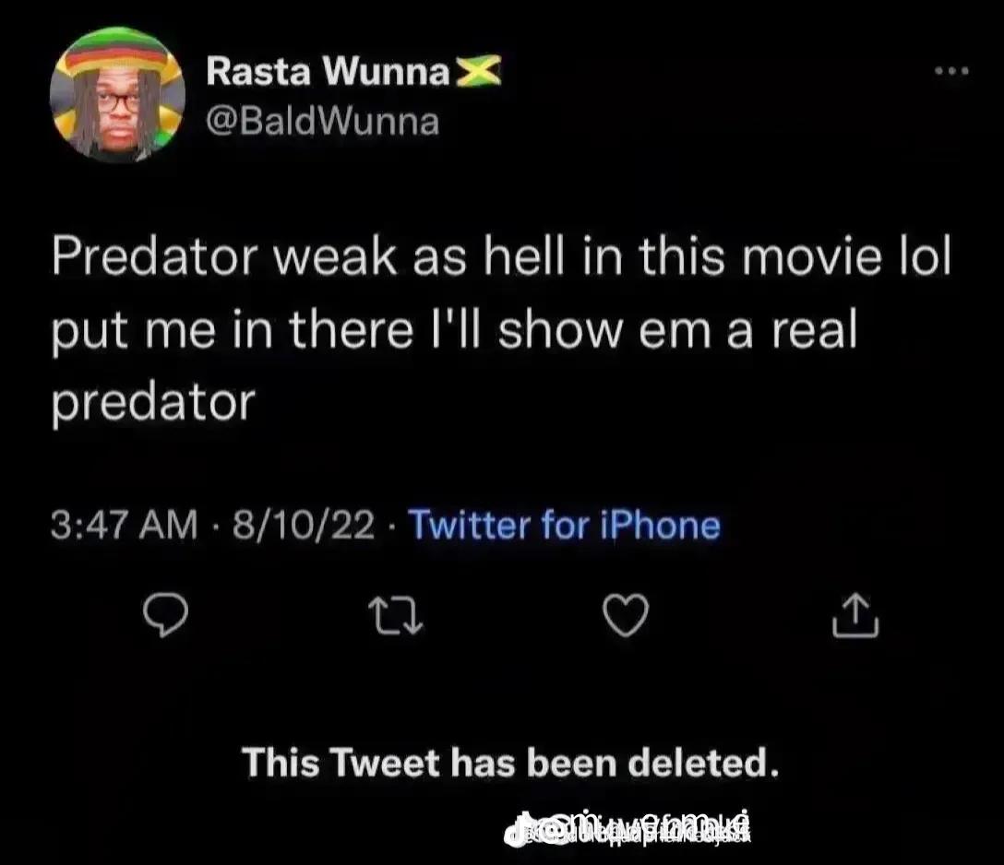Image resolution: width=1004 pixels, height=865 pixels.
Task: Click the word 'predator' on last line
Action: click(154, 404)
